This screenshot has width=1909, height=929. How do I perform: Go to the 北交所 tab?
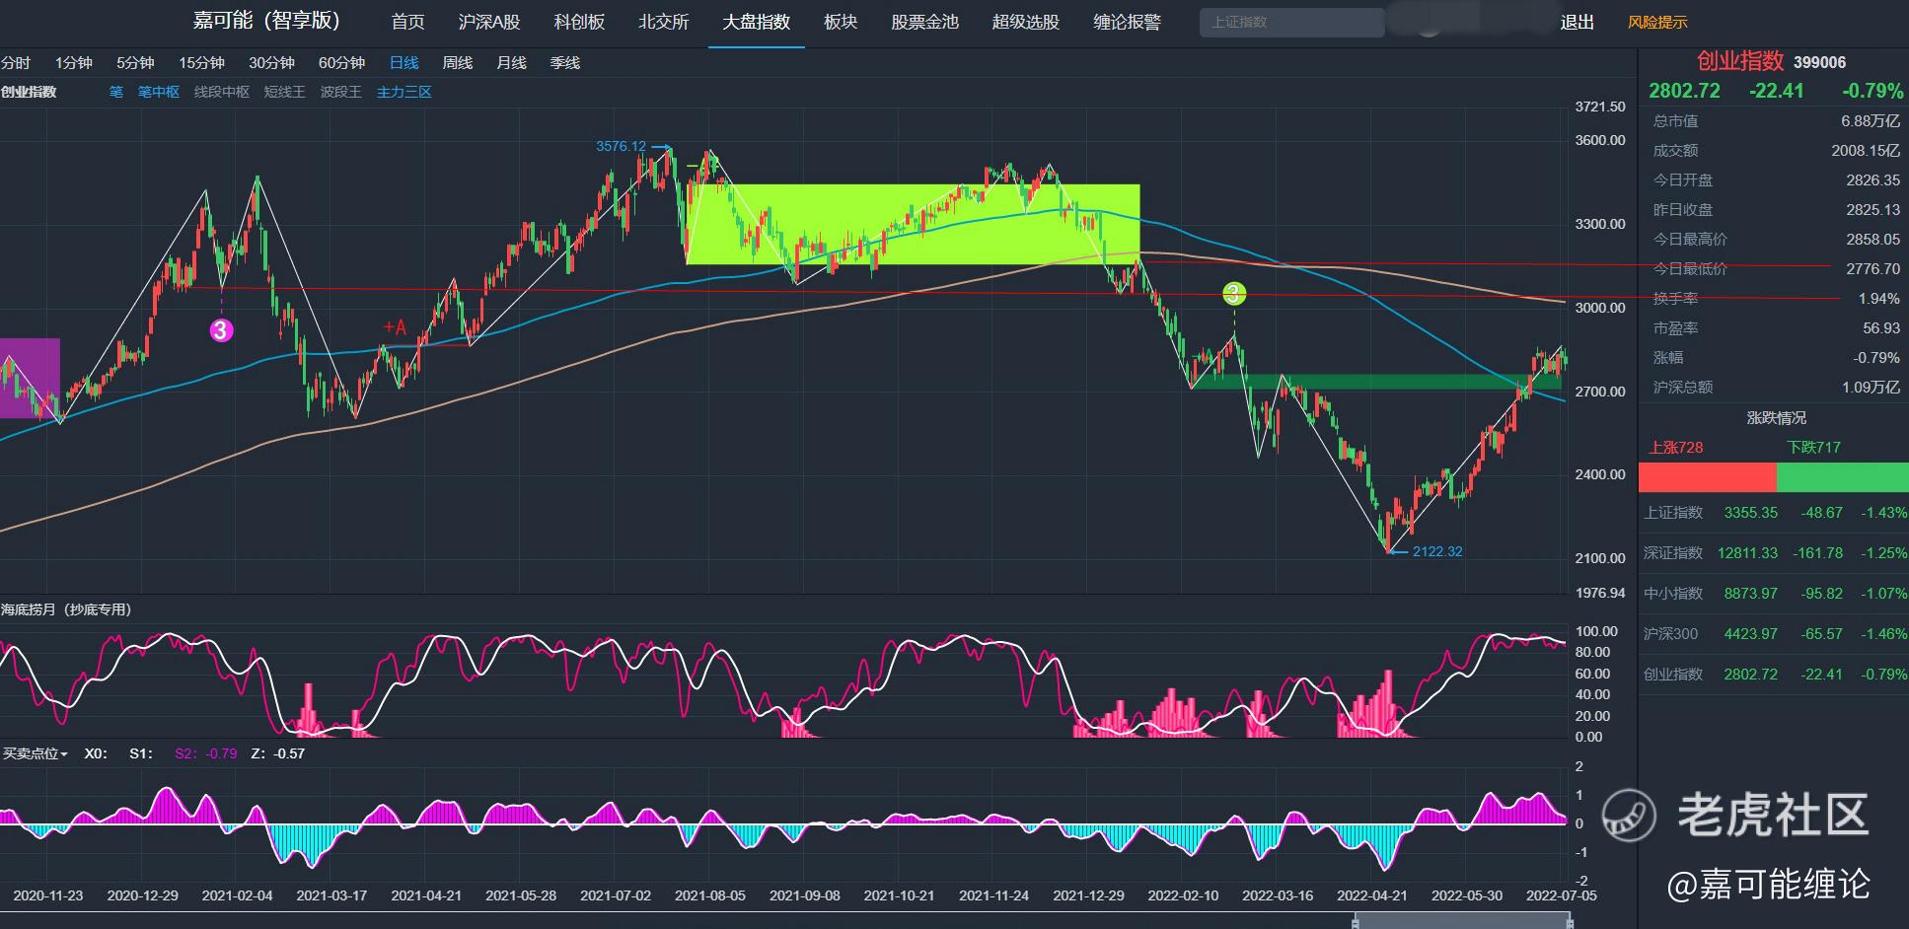663,22
